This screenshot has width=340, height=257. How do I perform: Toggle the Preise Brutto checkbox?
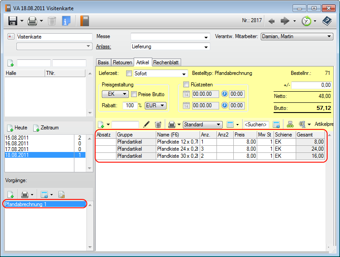pos(134,94)
